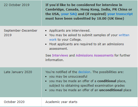
Task: Select the 'Most applicants are required' bullet text
Action: (86, 46)
